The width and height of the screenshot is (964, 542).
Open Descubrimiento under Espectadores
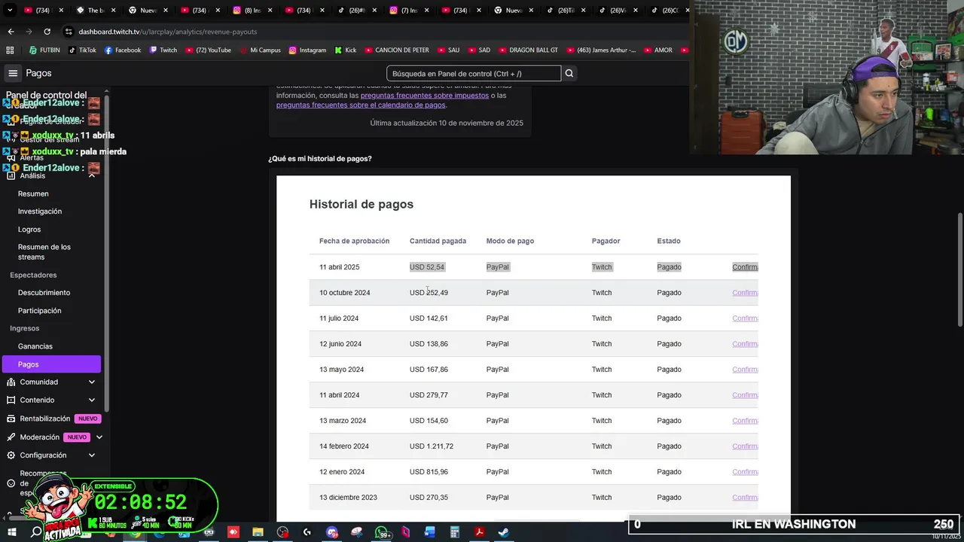[44, 293]
